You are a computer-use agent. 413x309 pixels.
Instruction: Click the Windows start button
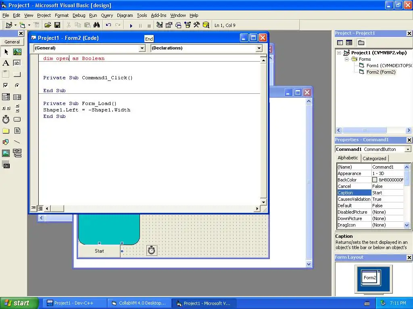point(19,303)
